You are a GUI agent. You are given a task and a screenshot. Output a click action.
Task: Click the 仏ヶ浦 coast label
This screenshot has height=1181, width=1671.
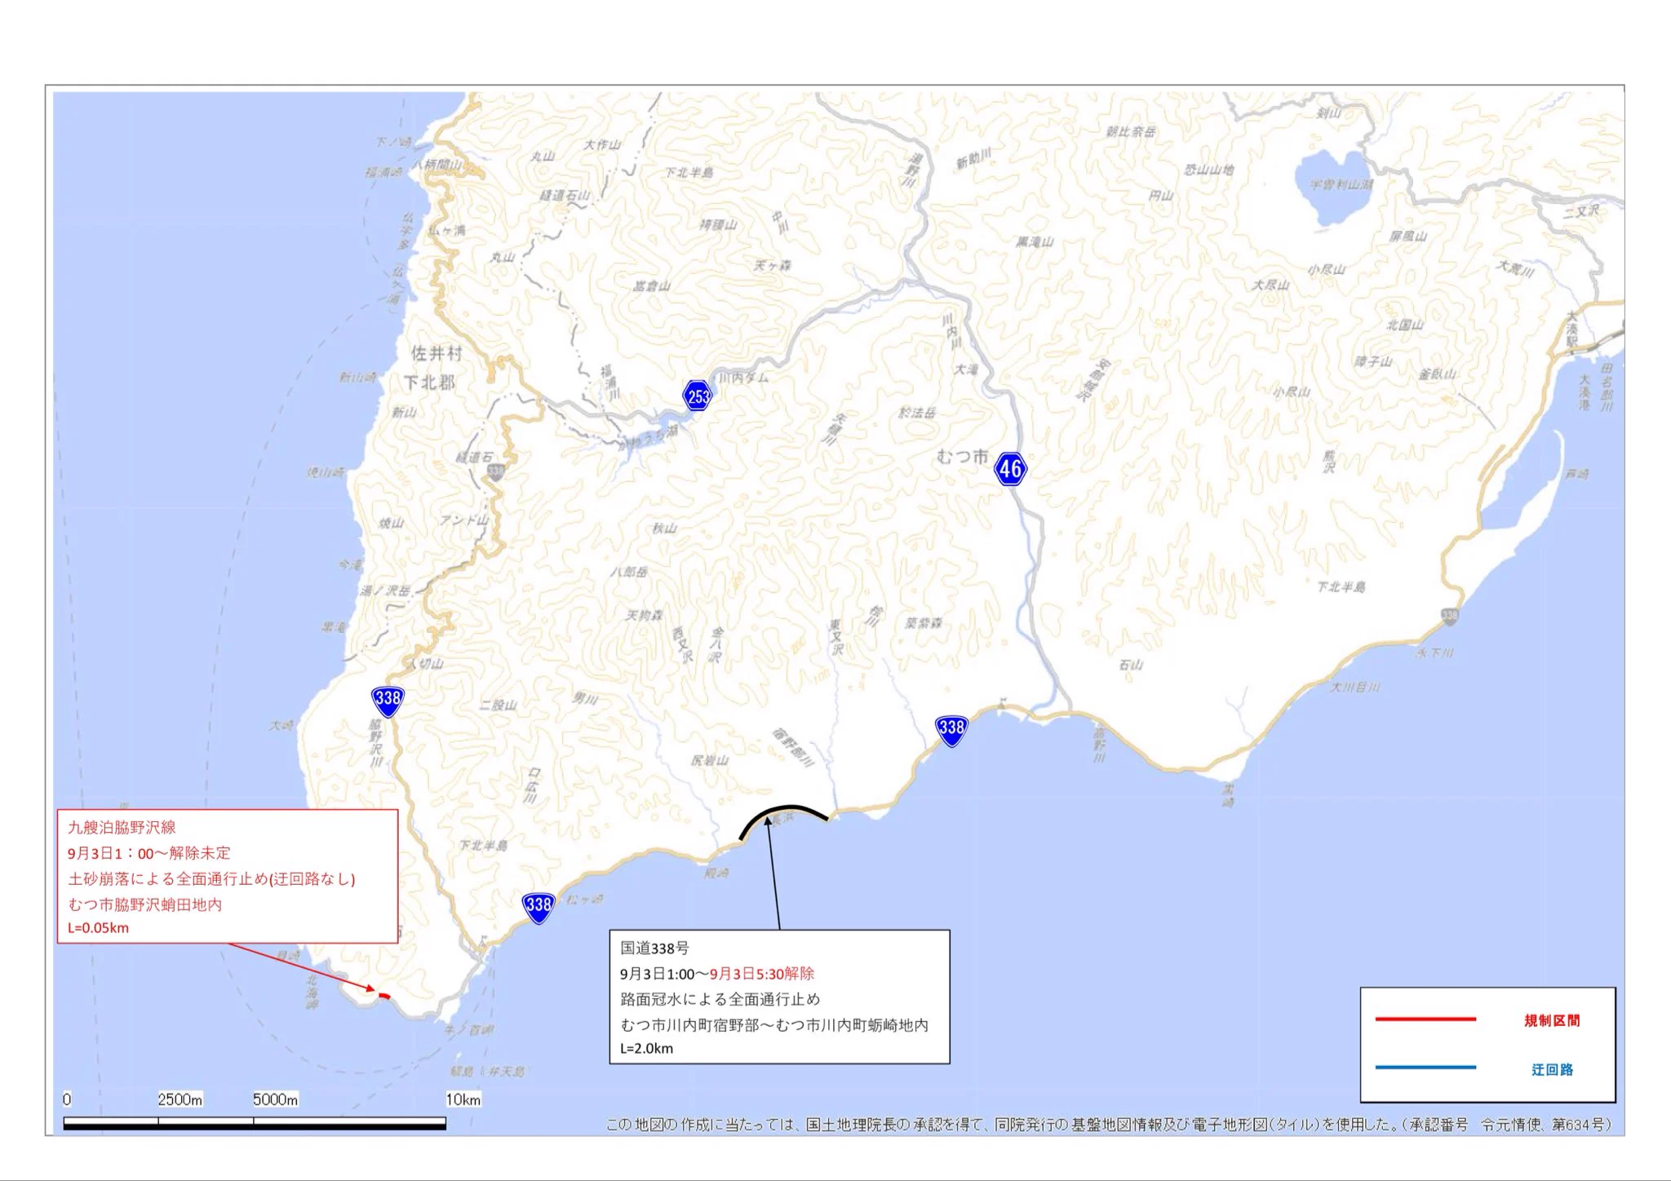[446, 231]
